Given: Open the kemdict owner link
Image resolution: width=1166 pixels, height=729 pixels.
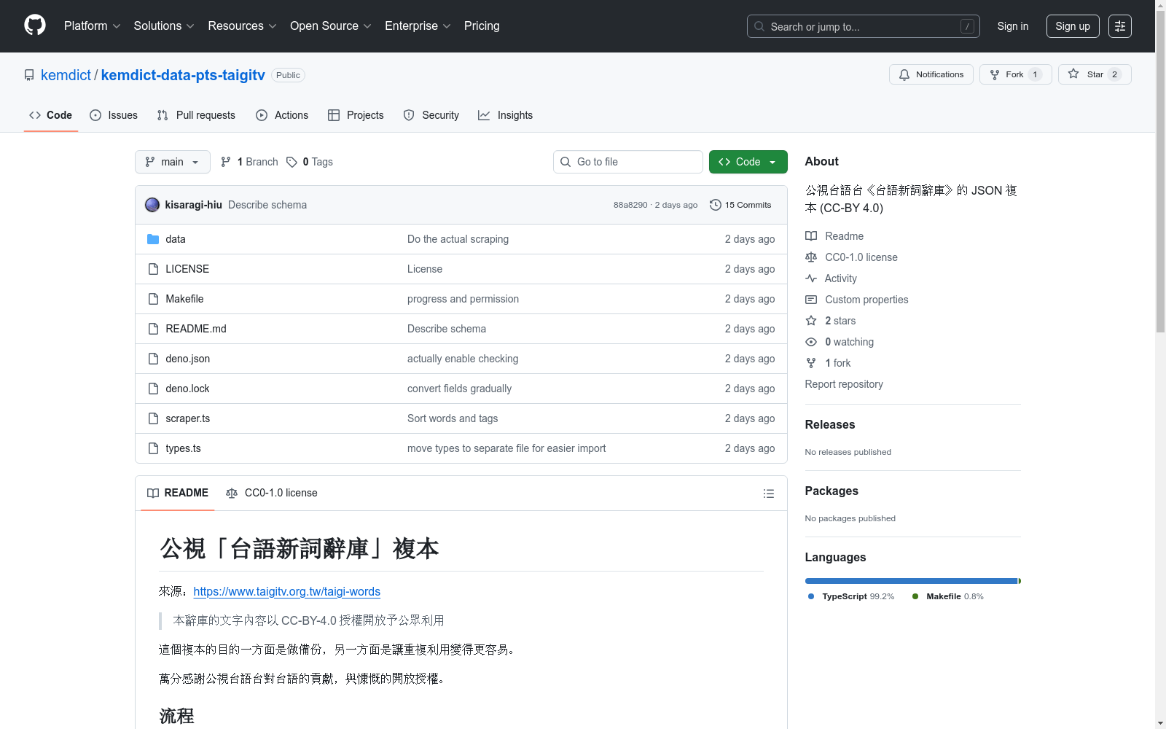Looking at the screenshot, I should click(x=66, y=75).
